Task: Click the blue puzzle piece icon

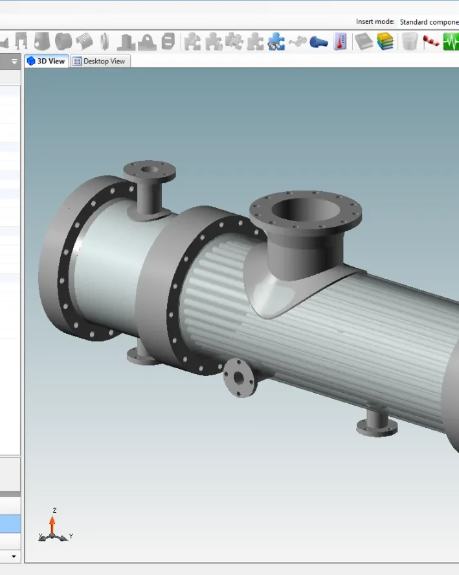Action: [x=276, y=42]
